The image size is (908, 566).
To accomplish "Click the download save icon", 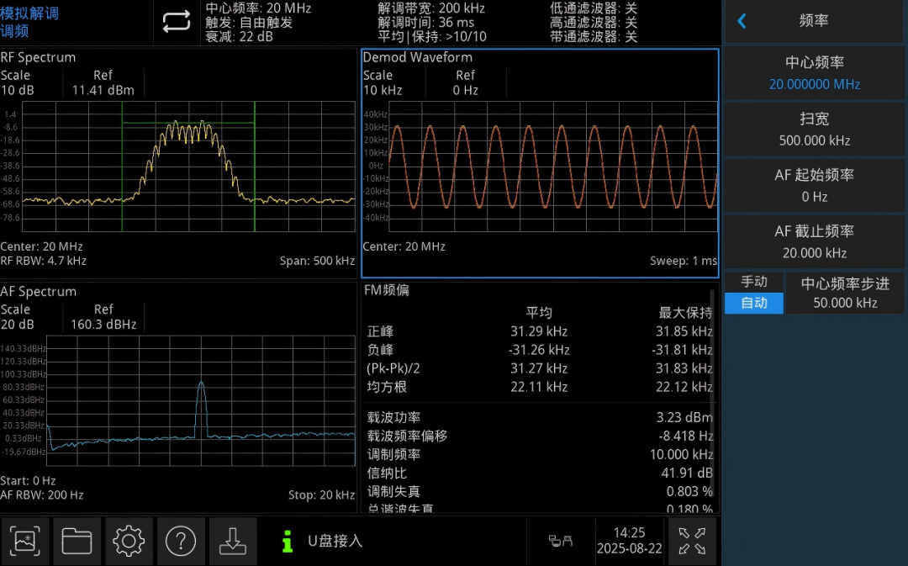I will pos(233,541).
